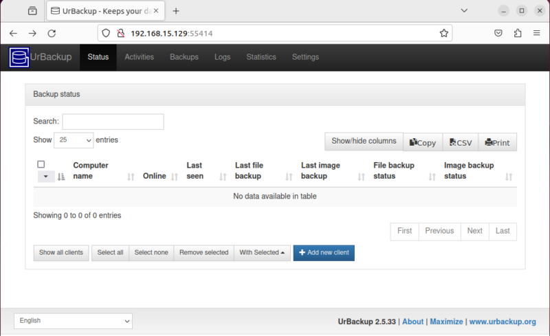Viewport: 550px width, 336px height.
Task: Sort by the Last file backup column arrows
Action: (x=289, y=177)
